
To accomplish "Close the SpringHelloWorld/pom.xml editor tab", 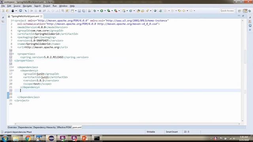I will tap(42, 16).
